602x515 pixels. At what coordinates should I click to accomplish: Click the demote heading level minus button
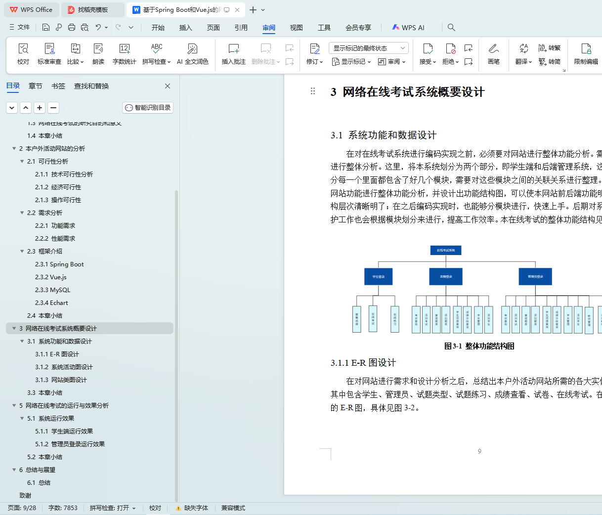coord(53,107)
